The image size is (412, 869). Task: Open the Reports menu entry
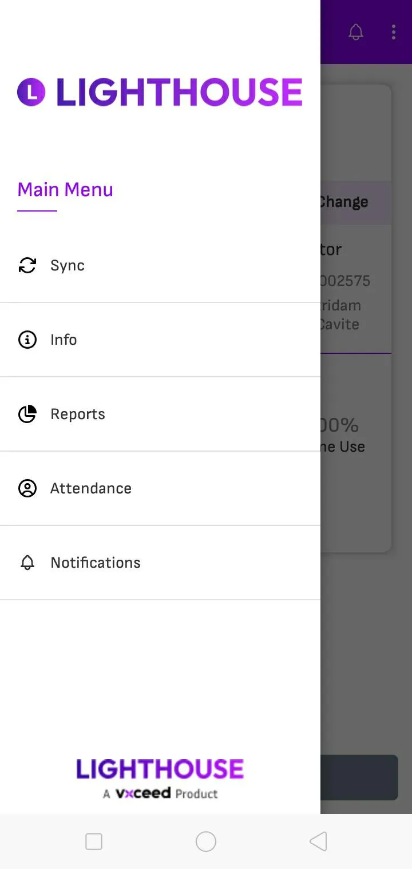coord(160,414)
